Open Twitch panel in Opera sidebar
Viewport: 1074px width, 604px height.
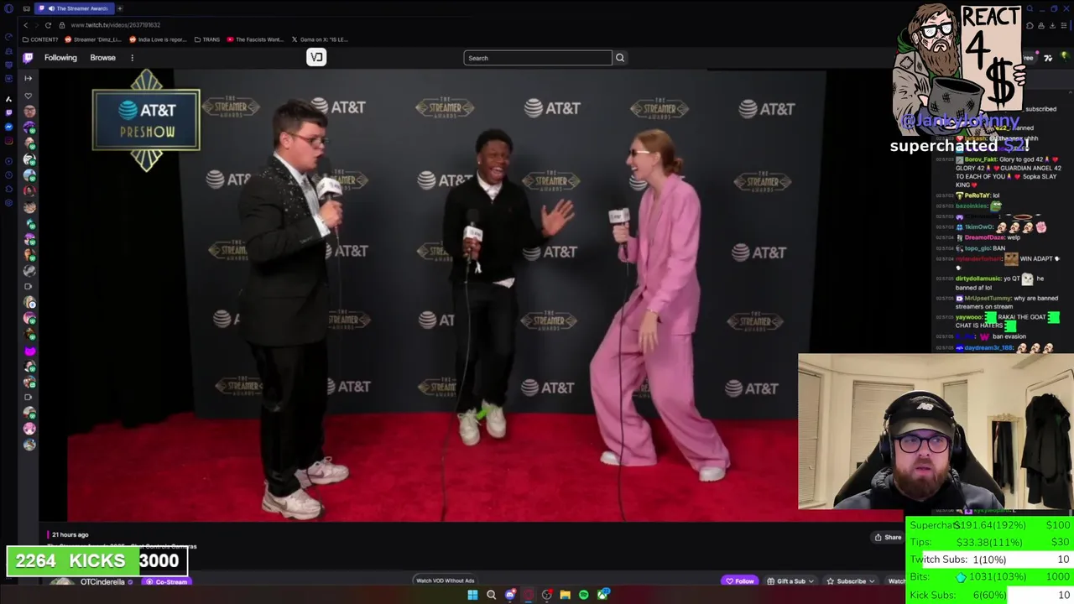tap(8, 112)
